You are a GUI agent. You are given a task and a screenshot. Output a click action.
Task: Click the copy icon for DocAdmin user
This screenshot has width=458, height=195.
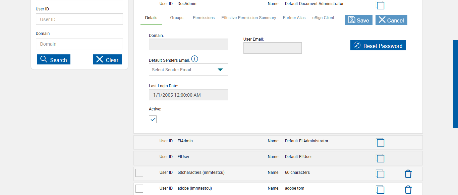pos(380,5)
